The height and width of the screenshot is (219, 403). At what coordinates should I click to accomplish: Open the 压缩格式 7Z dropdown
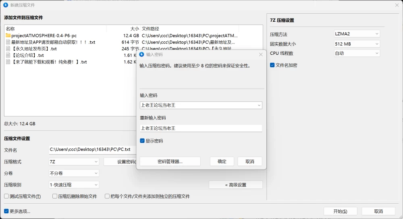click(x=74, y=162)
